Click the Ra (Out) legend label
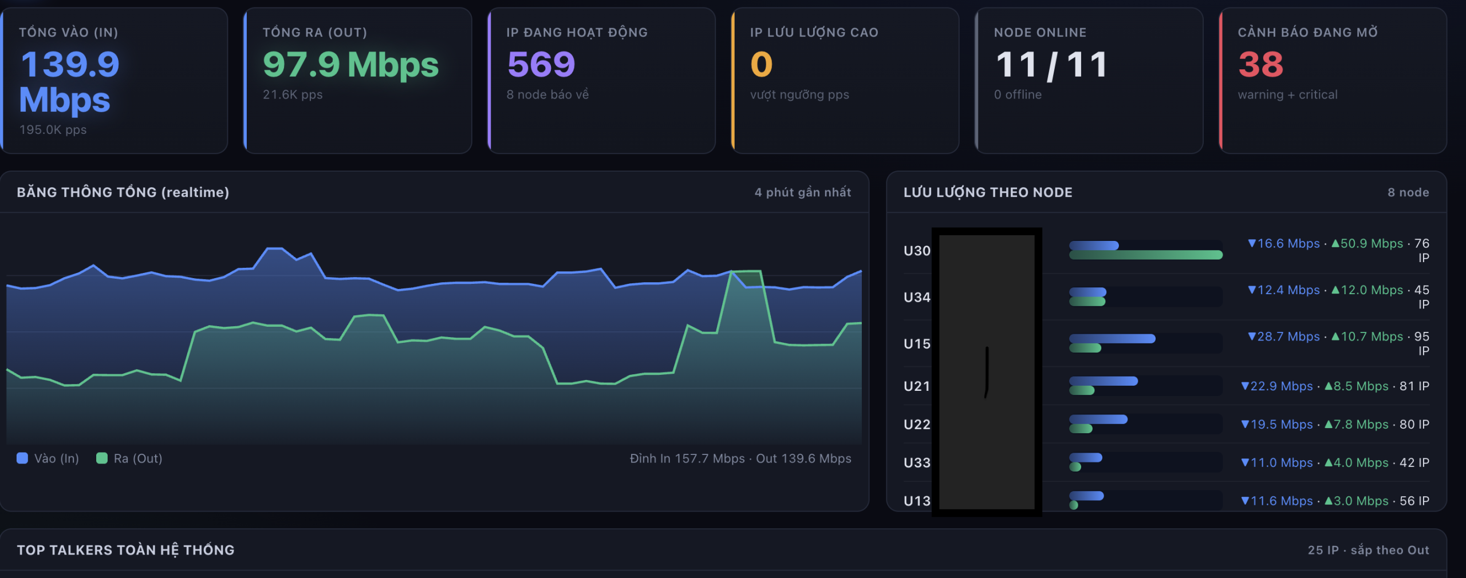Screen dimensions: 1466x578 [x=138, y=458]
